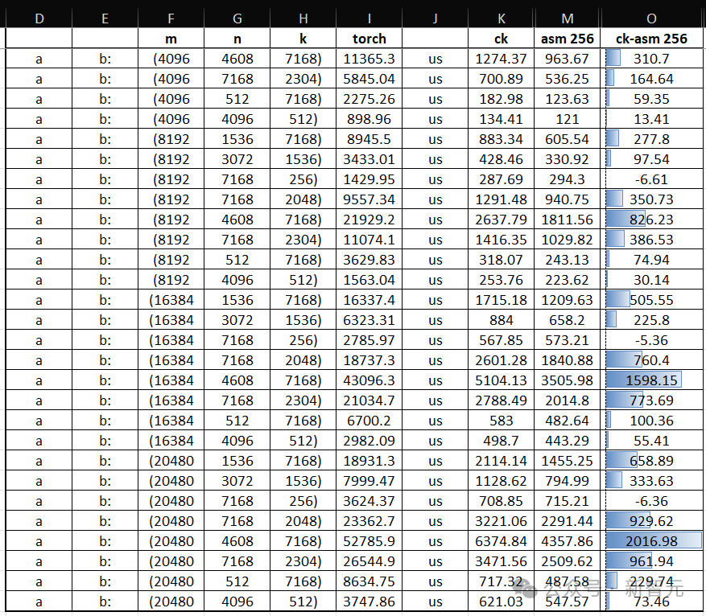Select the 'ck-asm 256' header cell
This screenshot has height=616, width=706.
651,39
